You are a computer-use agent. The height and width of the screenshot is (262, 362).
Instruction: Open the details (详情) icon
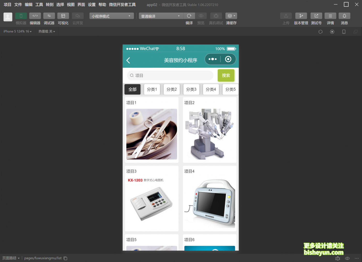[330, 16]
